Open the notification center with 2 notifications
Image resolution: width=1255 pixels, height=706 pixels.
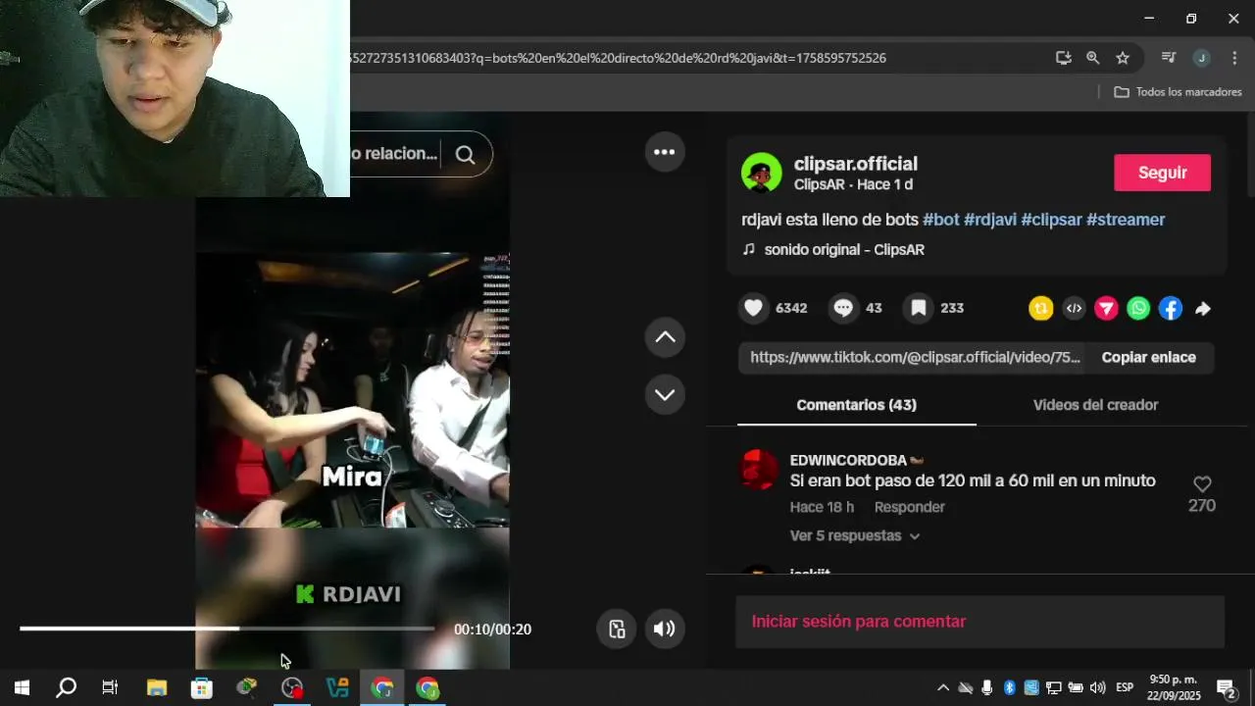pyautogui.click(x=1226, y=687)
